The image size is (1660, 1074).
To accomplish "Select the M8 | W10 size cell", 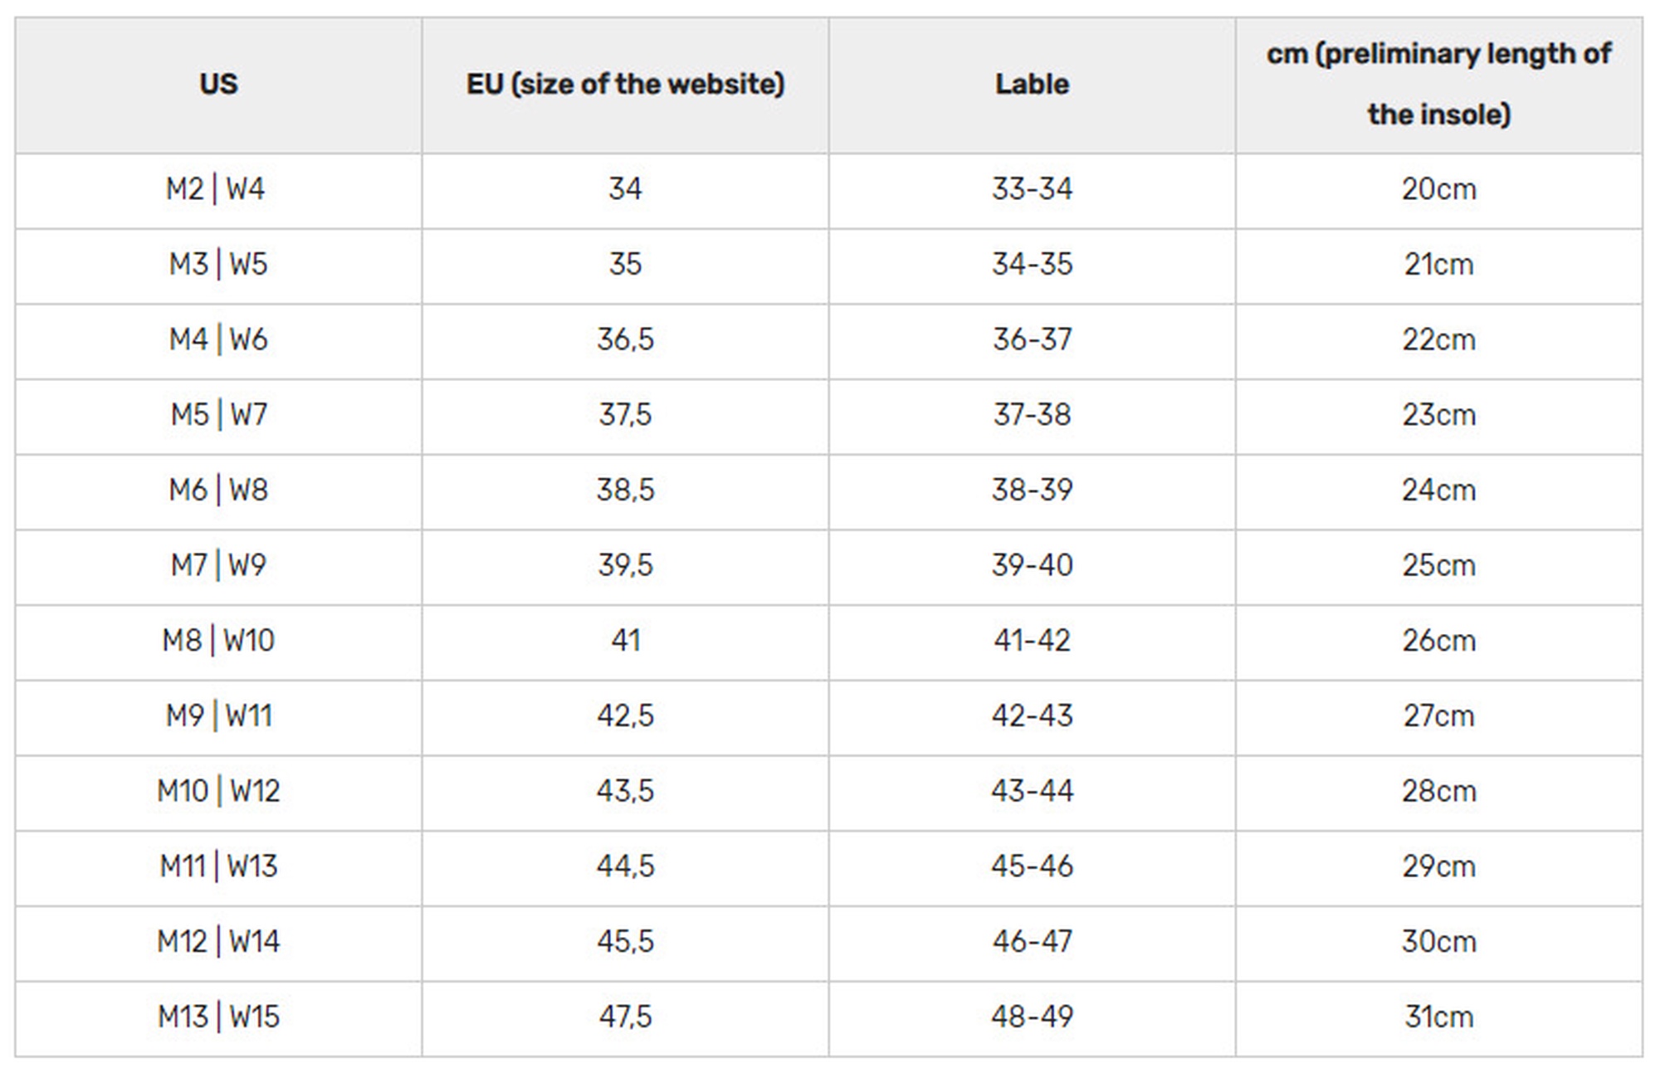I will [218, 642].
